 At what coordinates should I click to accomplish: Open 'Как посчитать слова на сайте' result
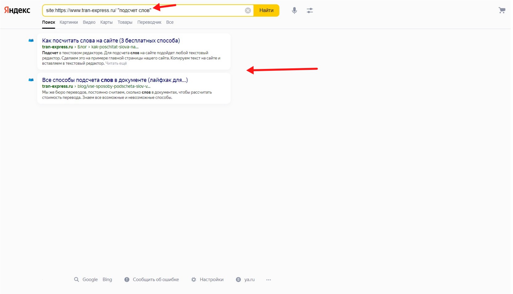[111, 41]
